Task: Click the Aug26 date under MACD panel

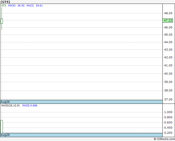Action: [5, 135]
